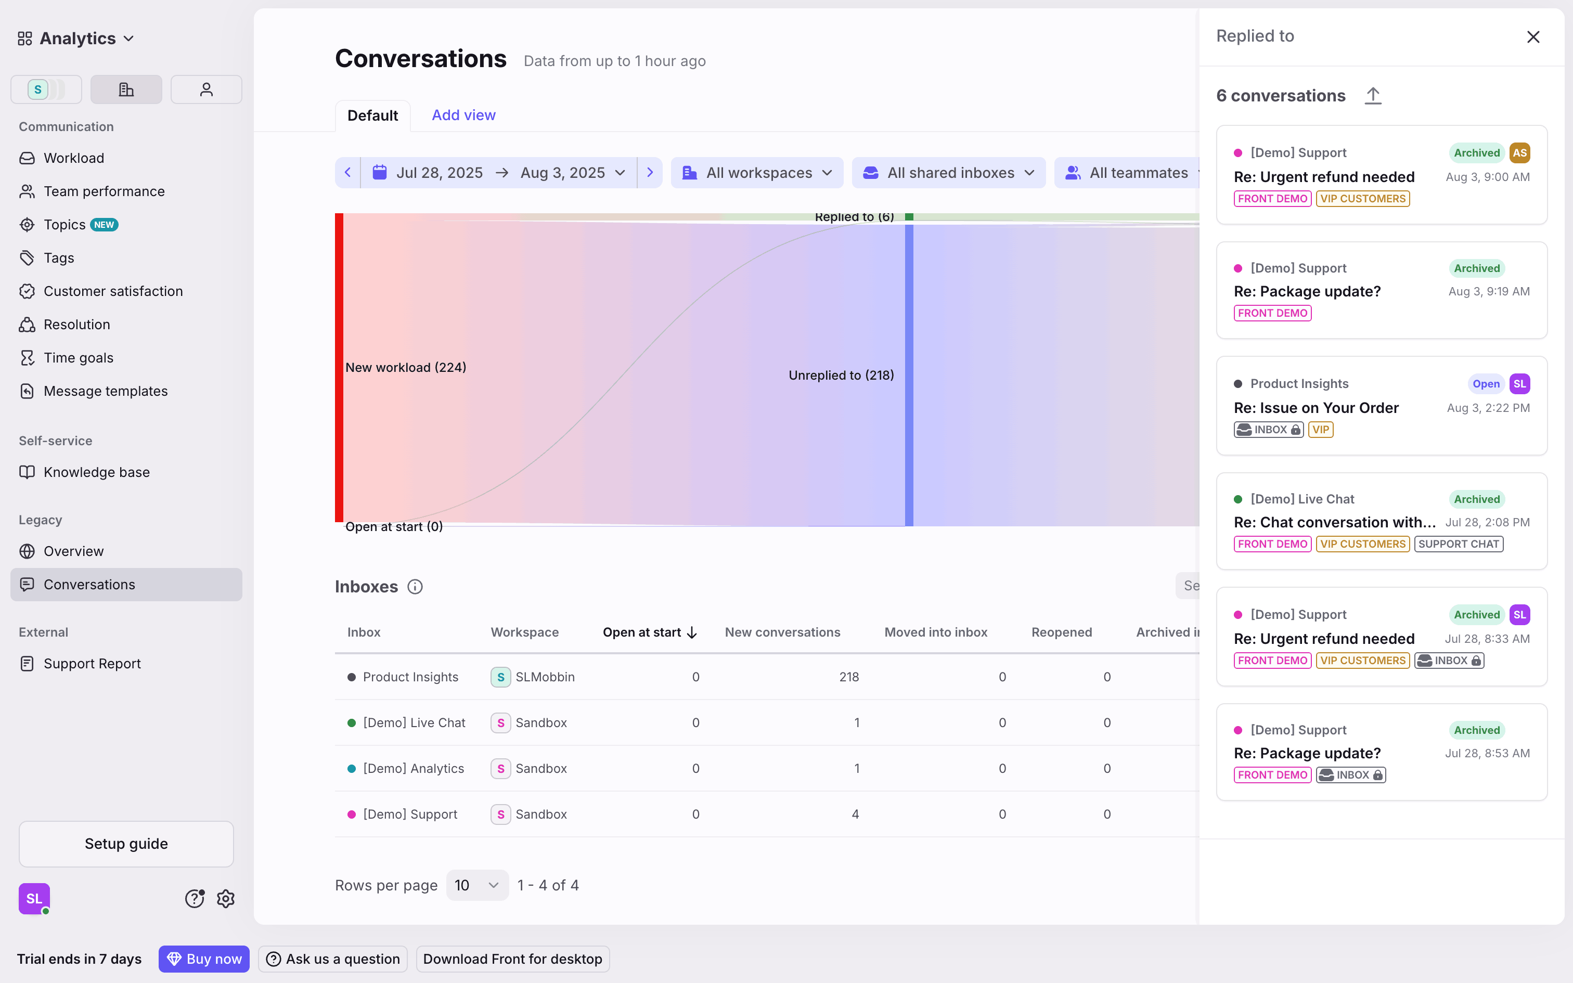The width and height of the screenshot is (1573, 983).
Task: Open the All workspaces filter dropdown
Action: point(757,172)
